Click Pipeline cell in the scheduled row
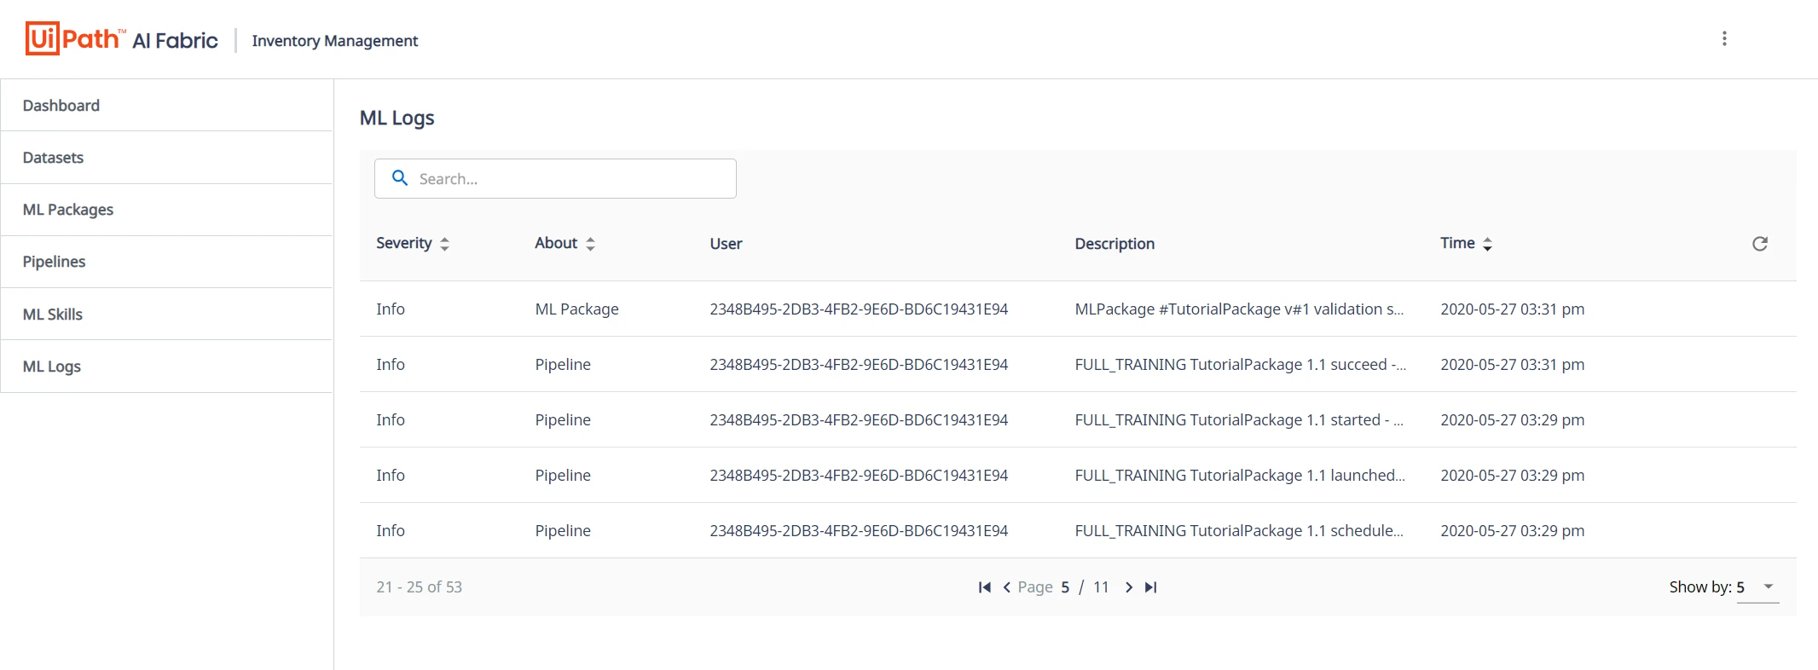The image size is (1818, 670). 563,531
